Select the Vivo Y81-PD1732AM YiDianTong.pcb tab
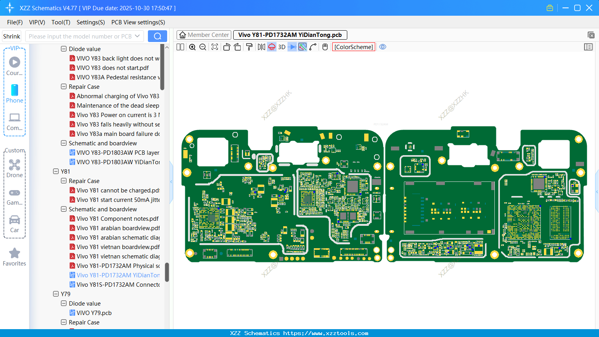 pos(290,35)
